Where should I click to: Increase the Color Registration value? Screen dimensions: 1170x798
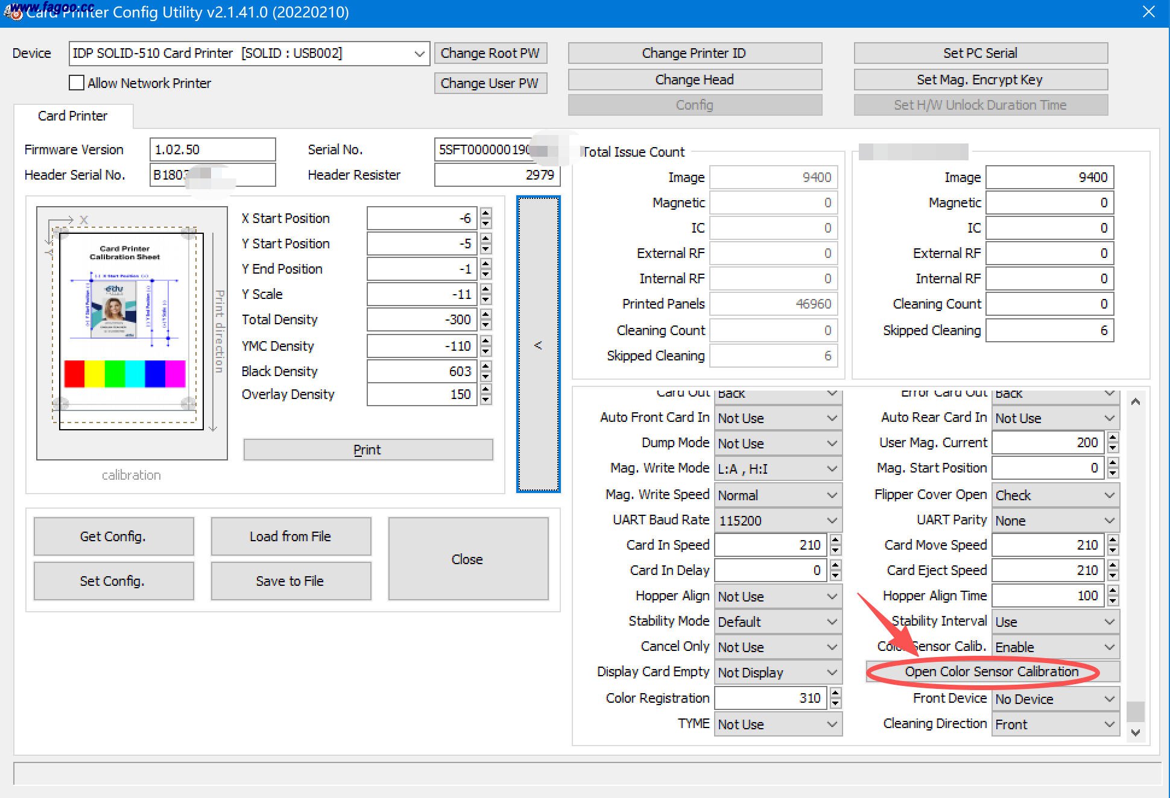tap(835, 693)
